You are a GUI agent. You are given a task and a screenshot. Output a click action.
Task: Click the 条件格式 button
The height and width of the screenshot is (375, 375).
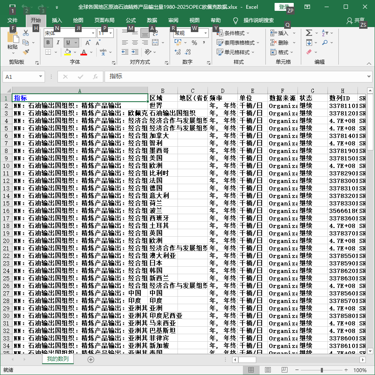pos(232,33)
